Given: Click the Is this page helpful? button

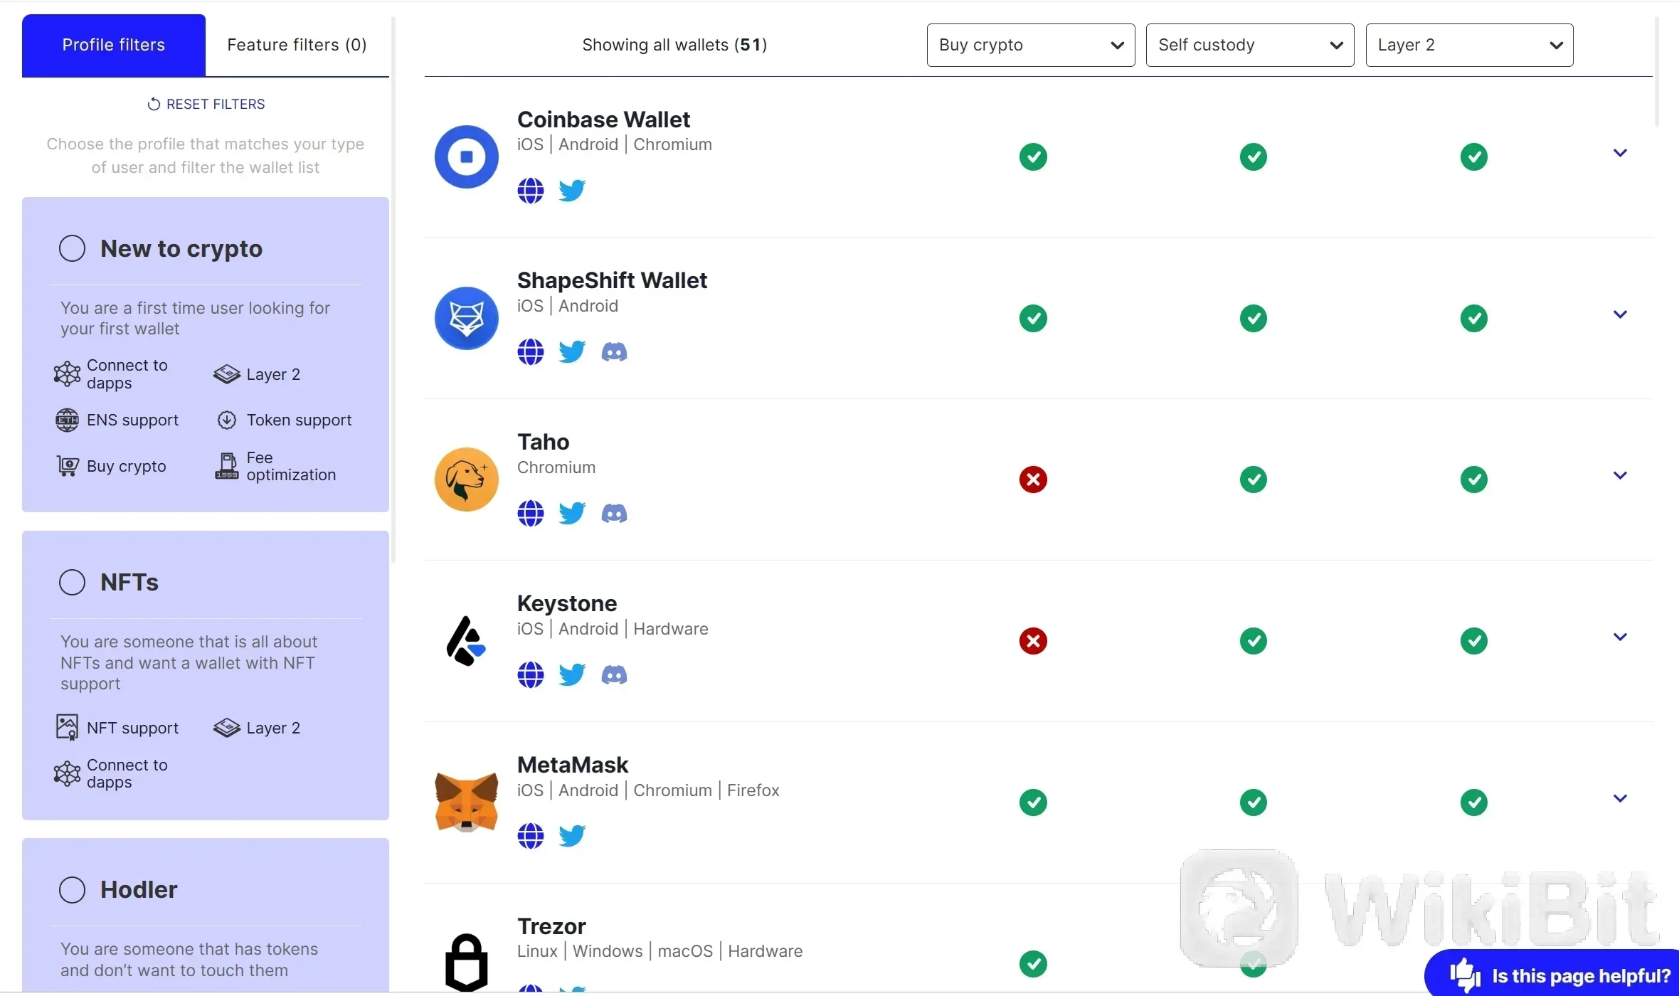Looking at the screenshot, I should 1552,973.
